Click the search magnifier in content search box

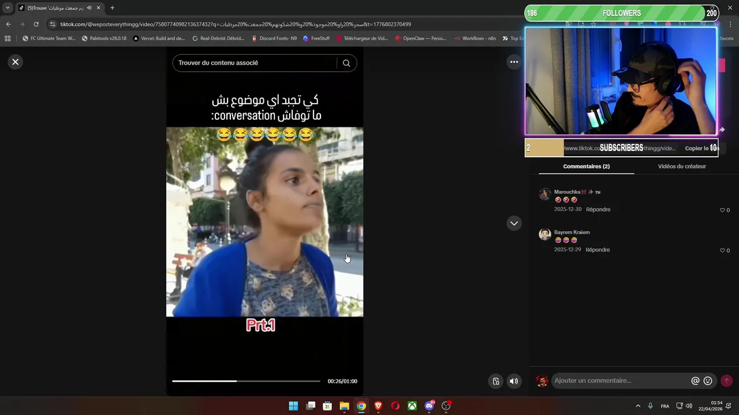[346, 63]
